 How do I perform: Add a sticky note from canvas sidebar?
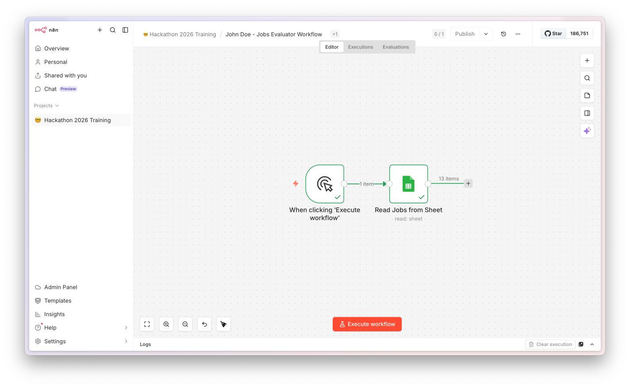(x=587, y=96)
